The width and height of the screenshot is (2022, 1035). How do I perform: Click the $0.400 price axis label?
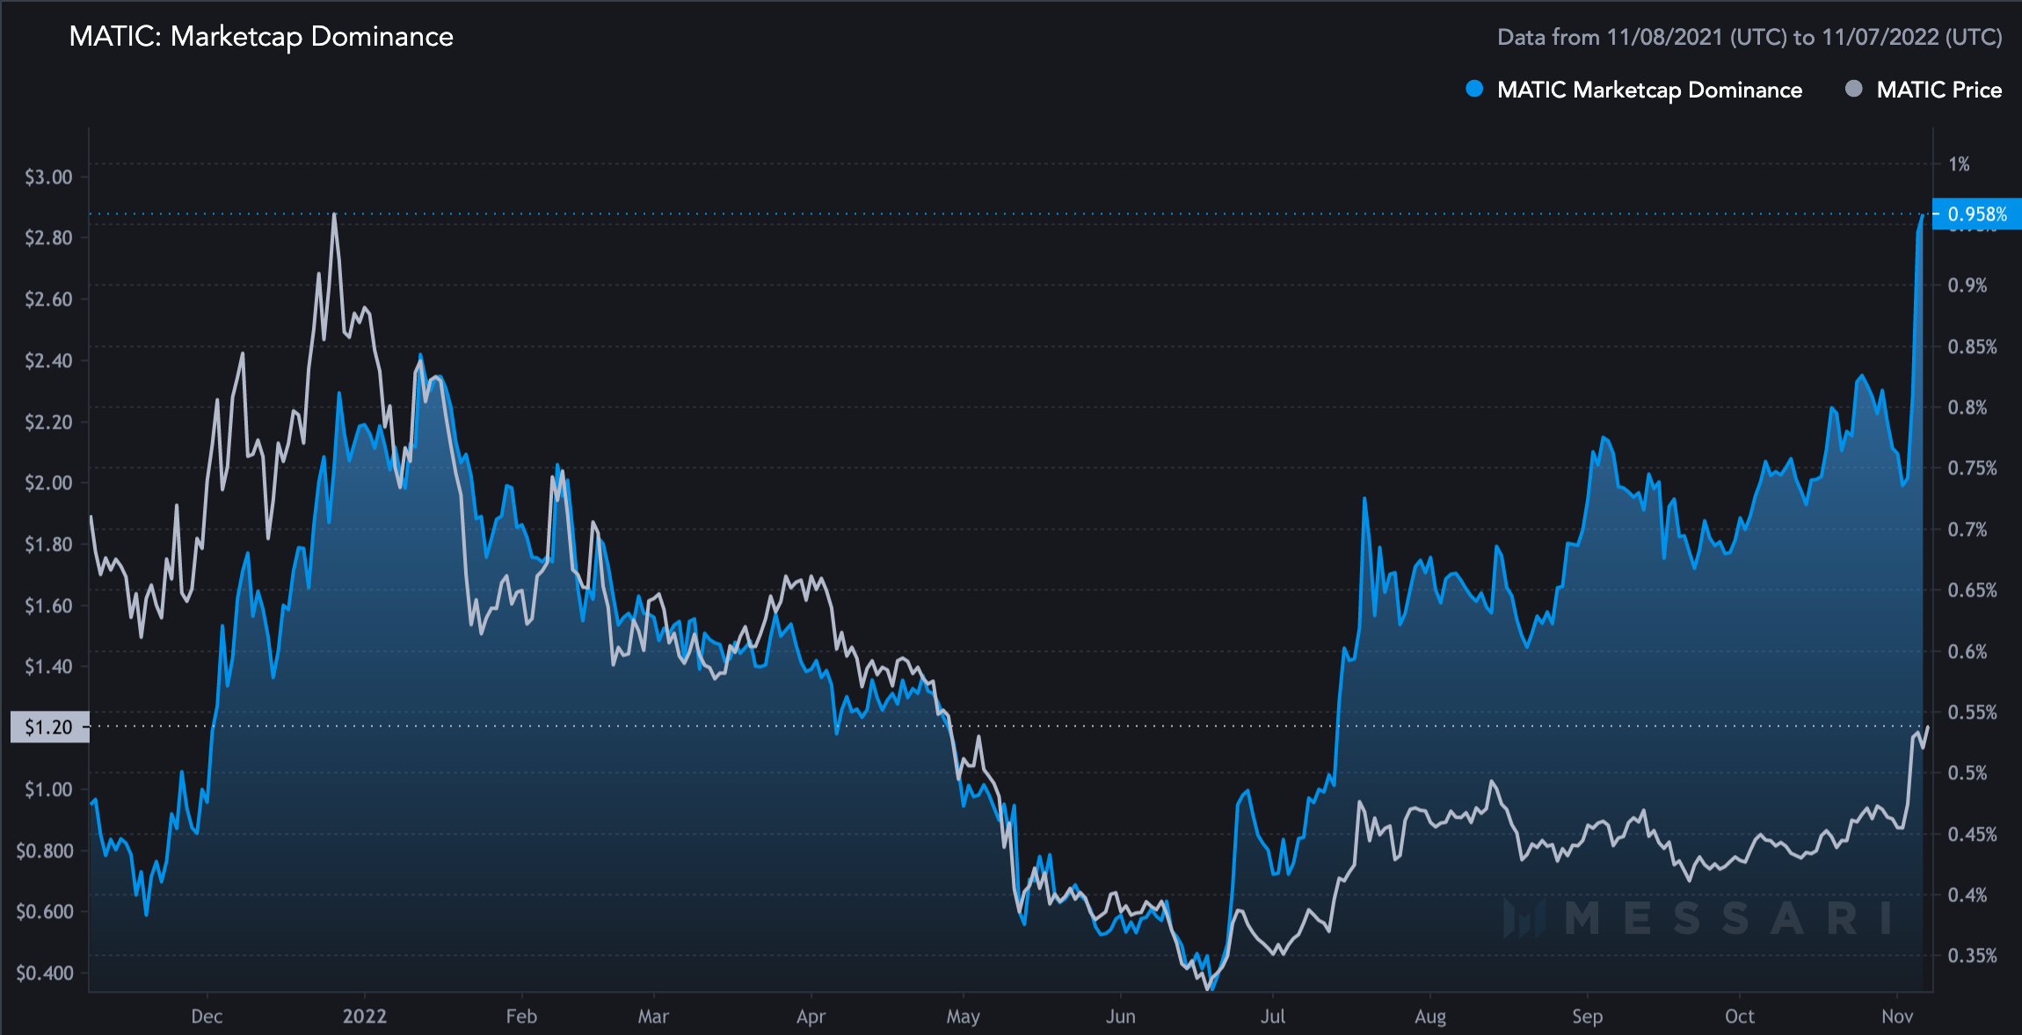[x=45, y=973]
